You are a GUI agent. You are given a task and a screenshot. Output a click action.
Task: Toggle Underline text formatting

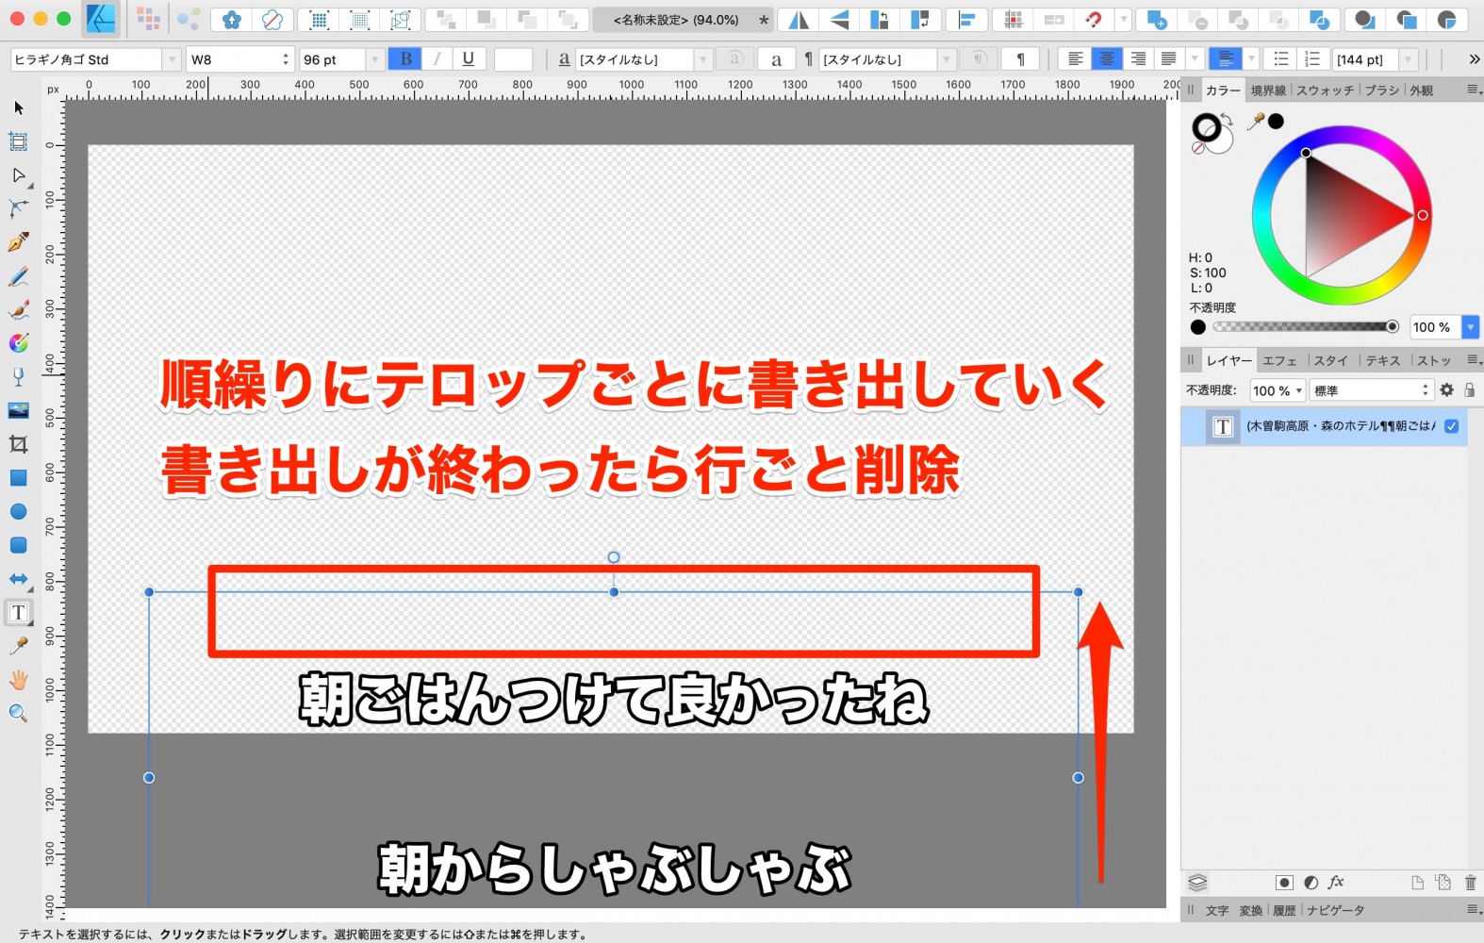469,59
